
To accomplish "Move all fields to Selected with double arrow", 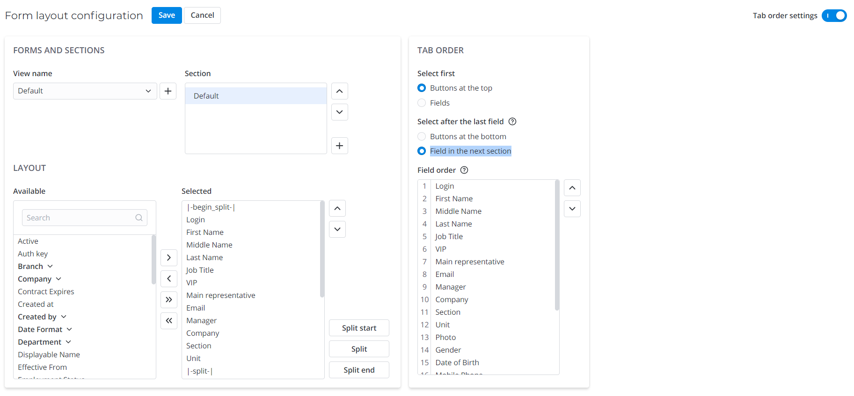I will 168,299.
